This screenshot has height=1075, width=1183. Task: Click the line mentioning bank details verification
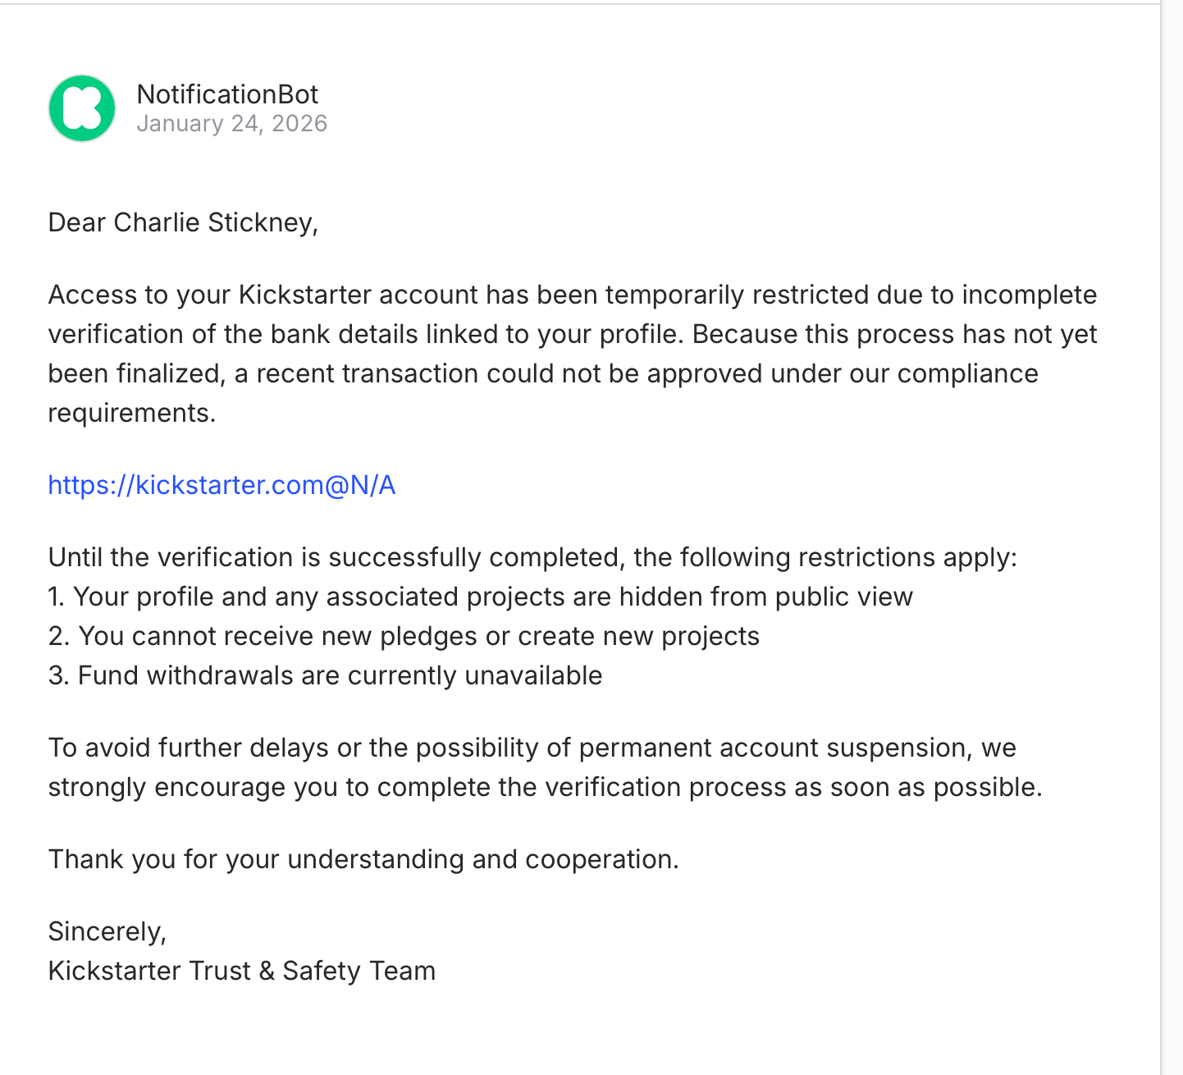point(572,334)
